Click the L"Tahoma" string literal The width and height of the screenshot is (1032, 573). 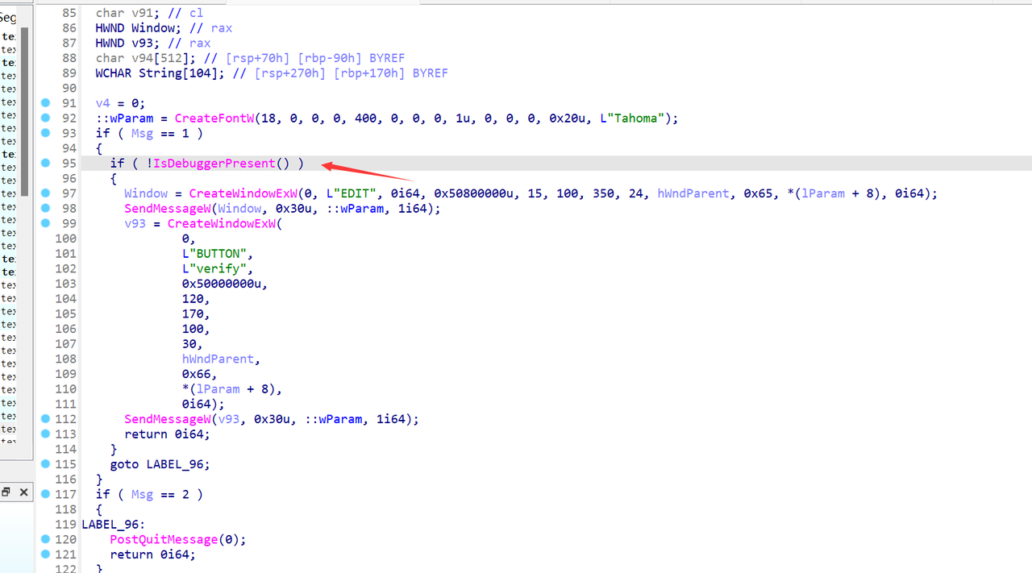(x=635, y=118)
